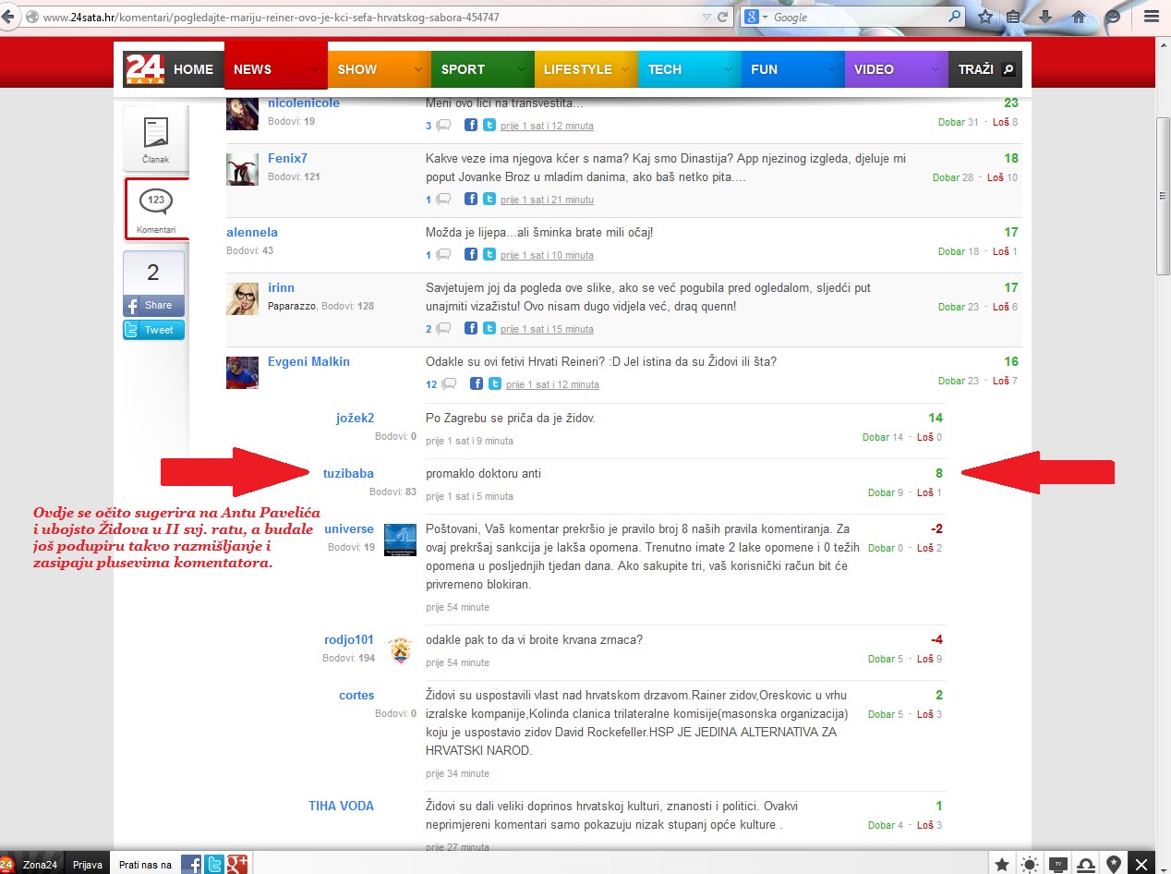Open replies bubble on alennela's comment
This screenshot has width=1171, height=874.
pos(443,255)
